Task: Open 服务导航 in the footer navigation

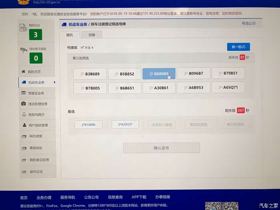Action: point(68,197)
